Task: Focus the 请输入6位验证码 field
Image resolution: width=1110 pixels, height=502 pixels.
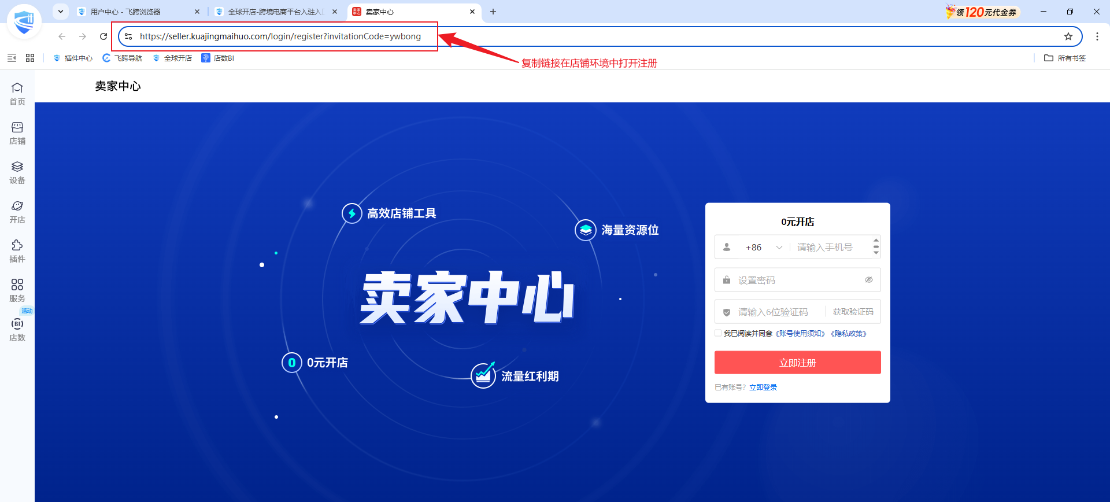Action: coord(773,312)
